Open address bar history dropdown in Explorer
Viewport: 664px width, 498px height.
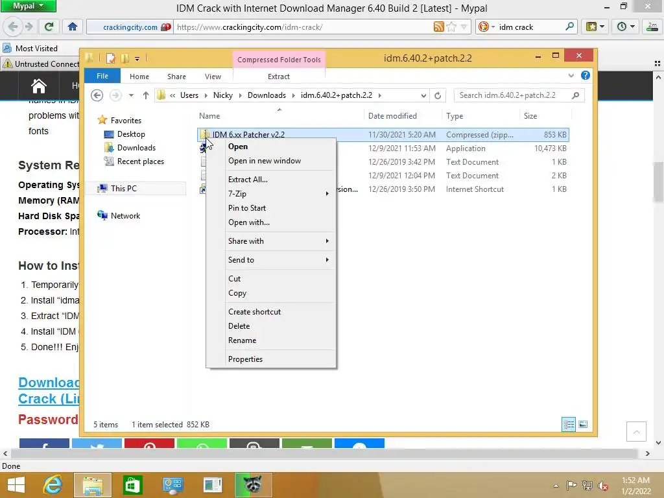pos(423,95)
